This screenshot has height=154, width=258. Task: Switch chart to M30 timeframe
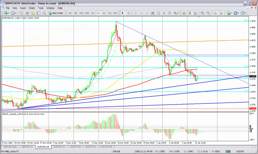coord(87,13)
